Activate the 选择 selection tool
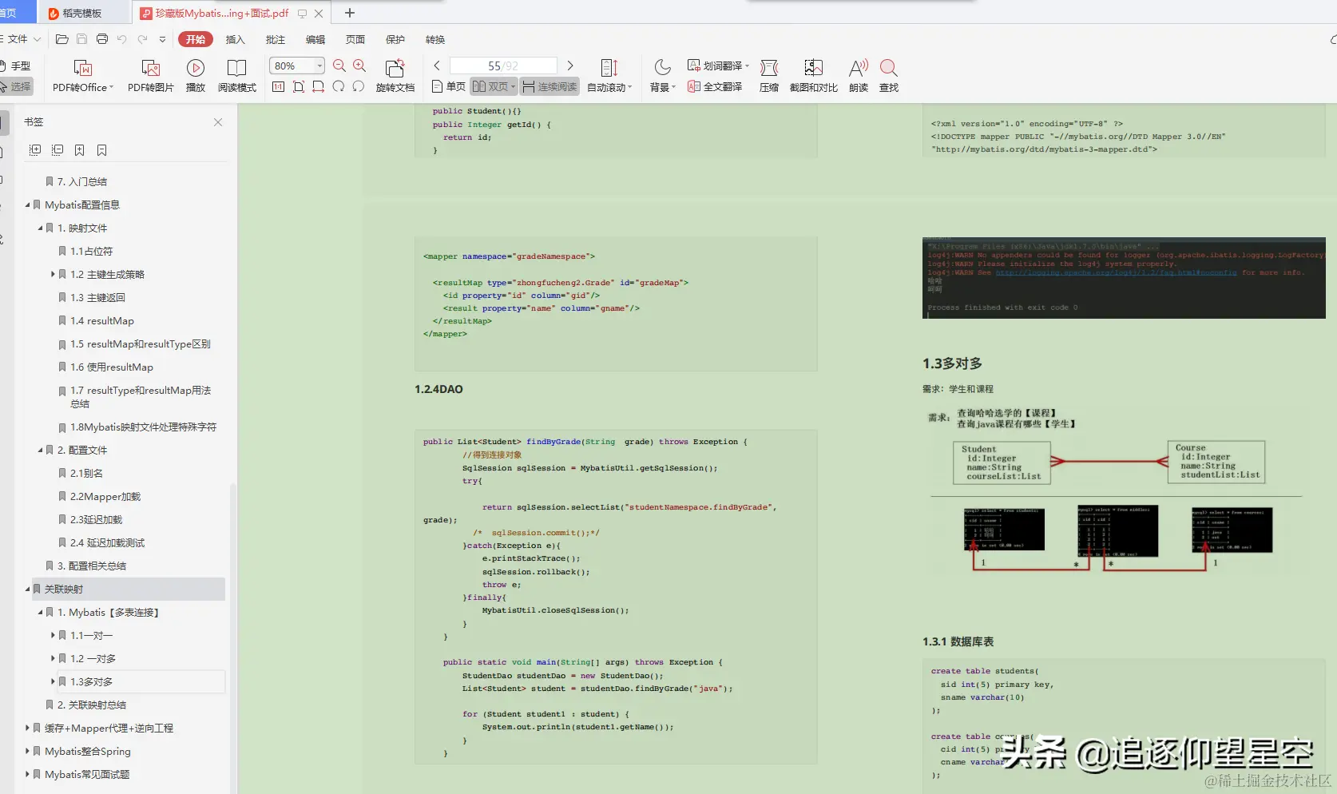The width and height of the screenshot is (1337, 794). [16, 86]
